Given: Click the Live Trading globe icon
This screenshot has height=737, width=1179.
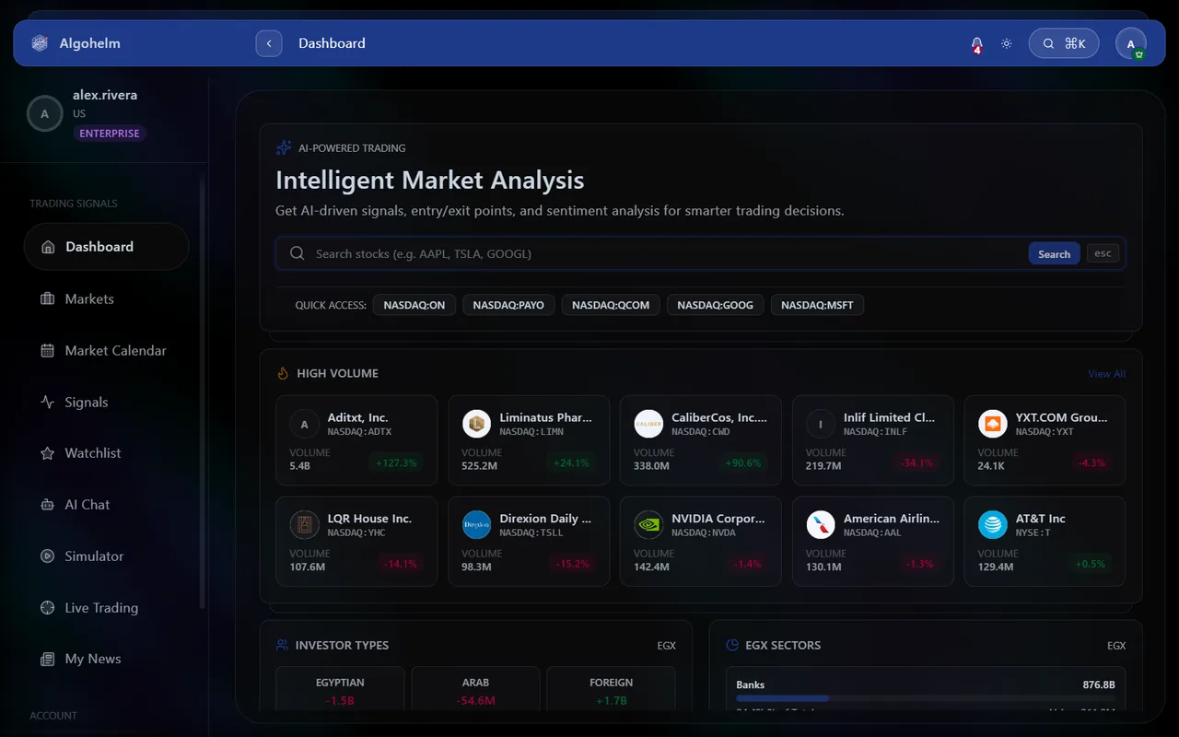Looking at the screenshot, I should [x=48, y=608].
